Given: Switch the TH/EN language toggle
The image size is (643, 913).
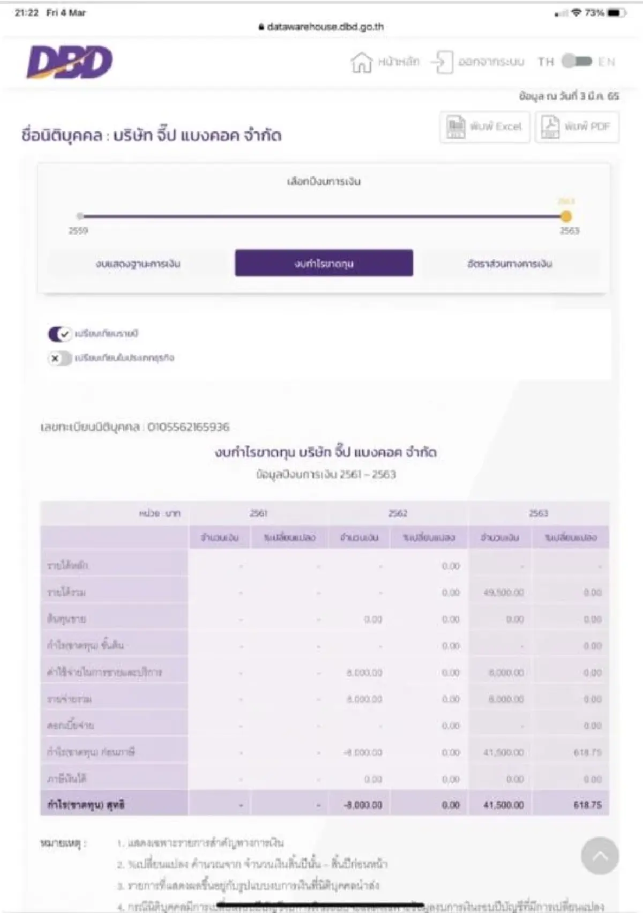Looking at the screenshot, I should pyautogui.click(x=577, y=62).
